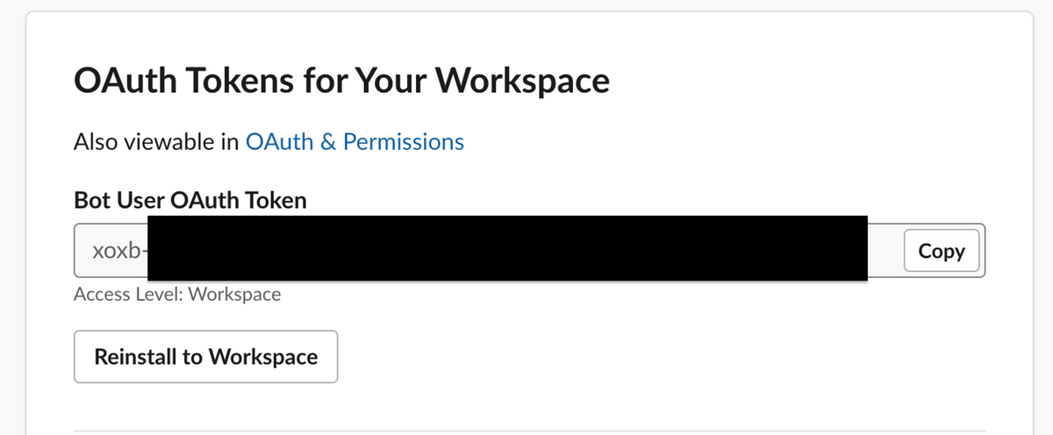Screen dimensions: 1053x435
Task: Click the word Permissions in blue link
Action: [404, 141]
